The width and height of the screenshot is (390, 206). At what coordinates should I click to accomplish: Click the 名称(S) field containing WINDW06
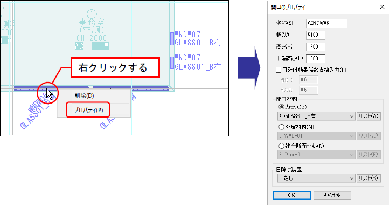pos(326,23)
